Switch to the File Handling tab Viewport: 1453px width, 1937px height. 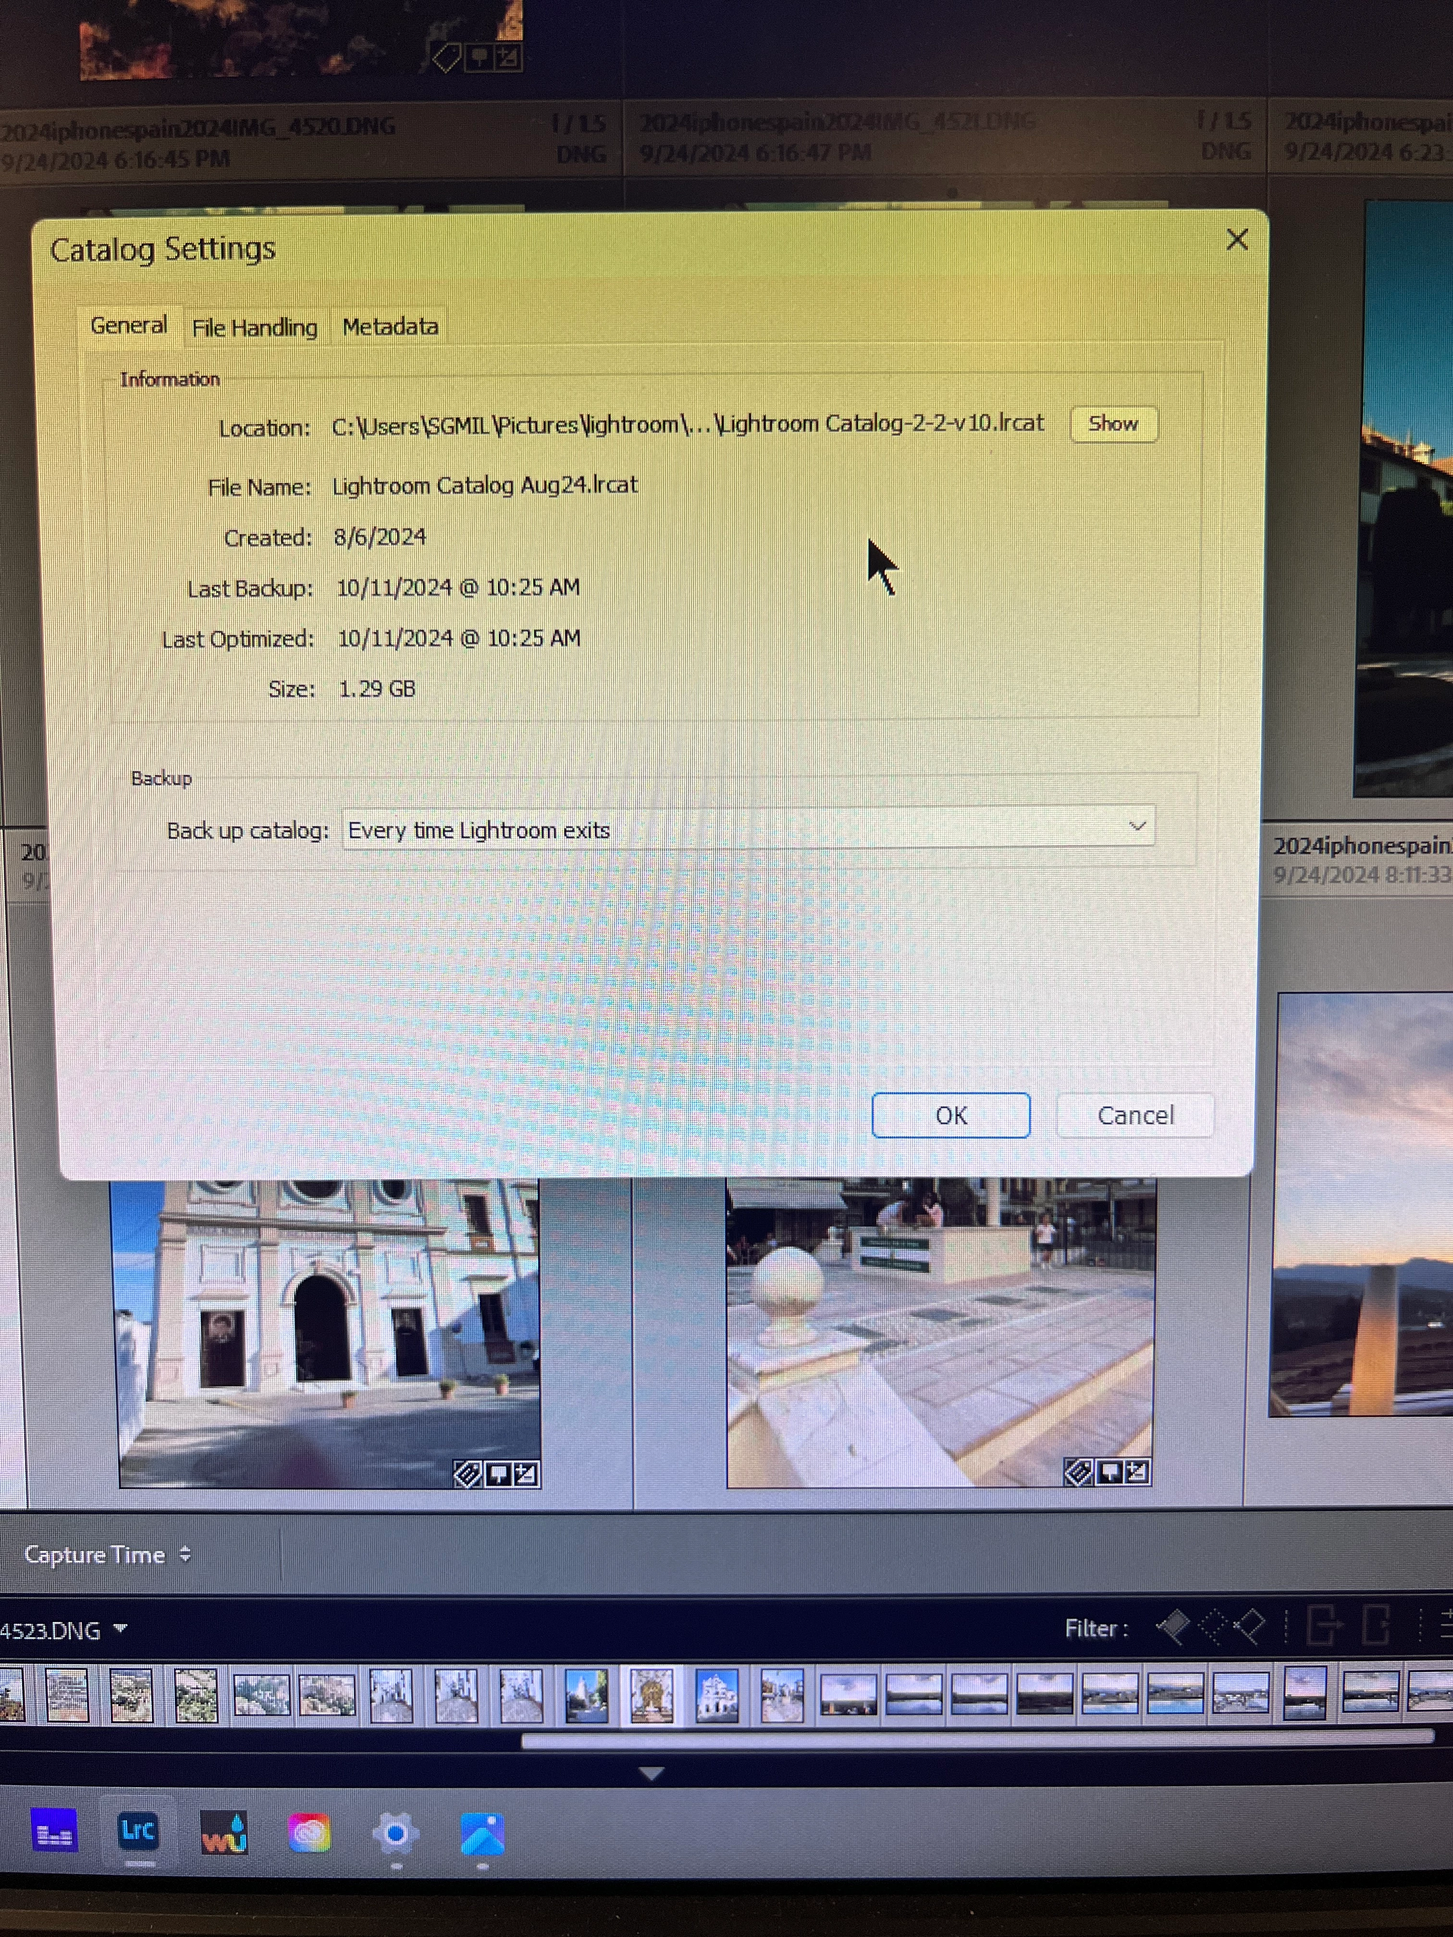(254, 328)
